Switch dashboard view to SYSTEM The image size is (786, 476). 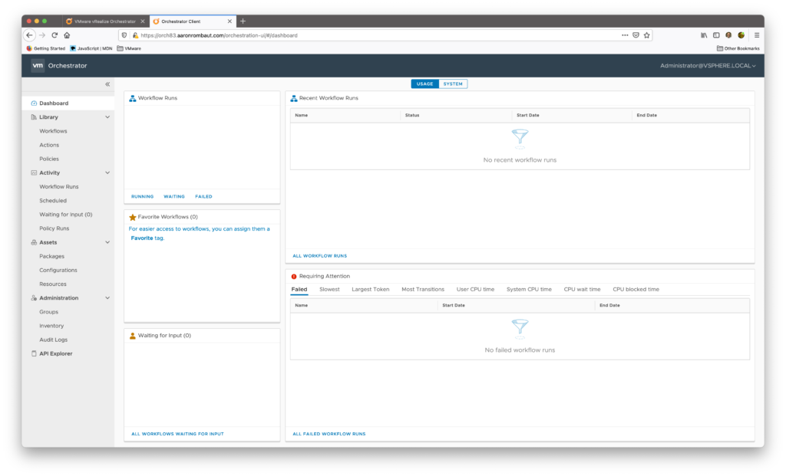click(x=453, y=84)
